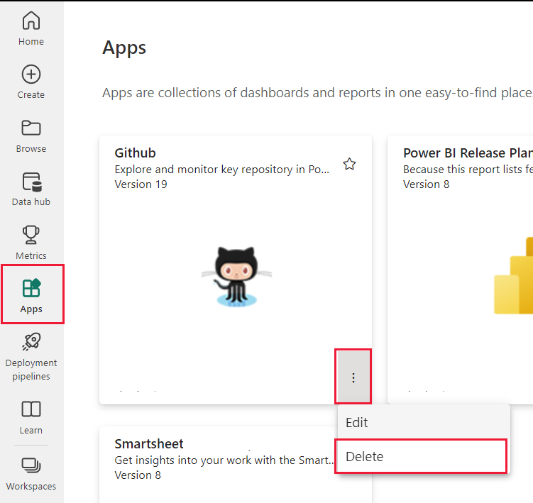Favorite the Github app with star
Viewport: 533px width, 503px height.
click(349, 164)
